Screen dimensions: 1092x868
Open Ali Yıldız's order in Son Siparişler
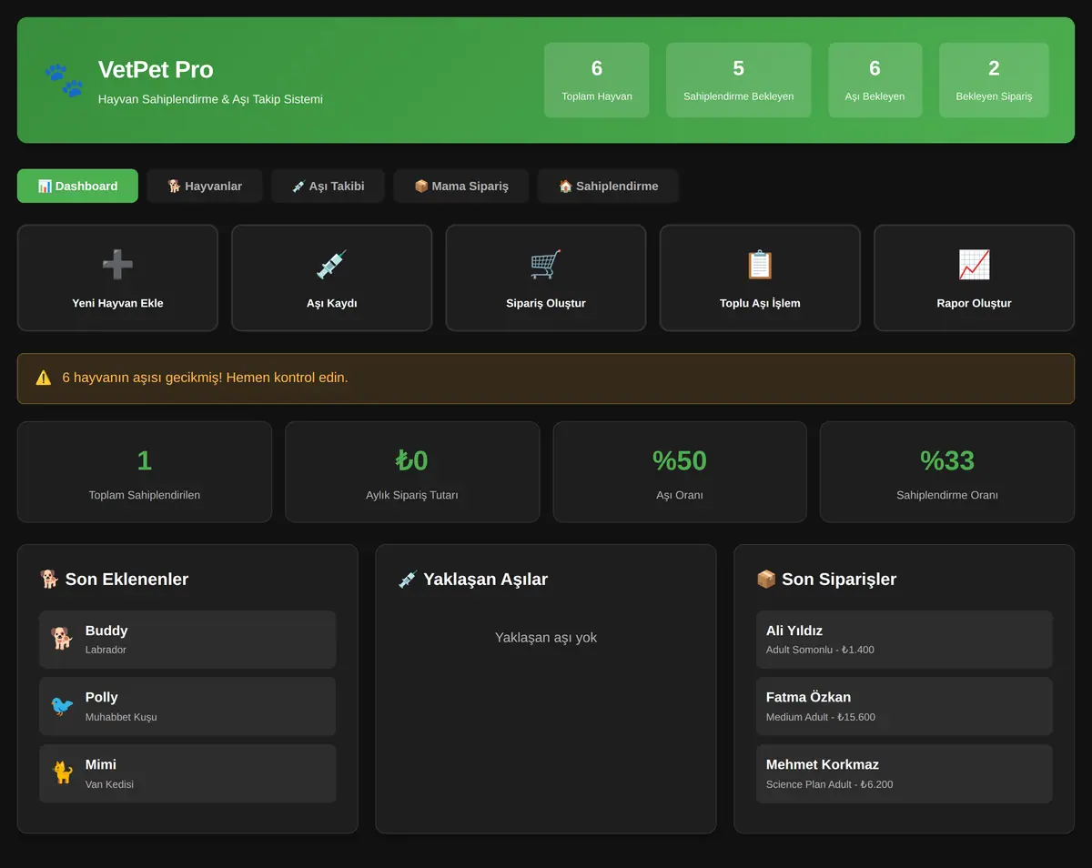(905, 639)
